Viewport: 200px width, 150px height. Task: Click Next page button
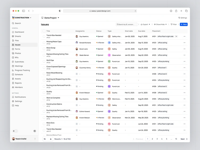[x=184, y=139]
